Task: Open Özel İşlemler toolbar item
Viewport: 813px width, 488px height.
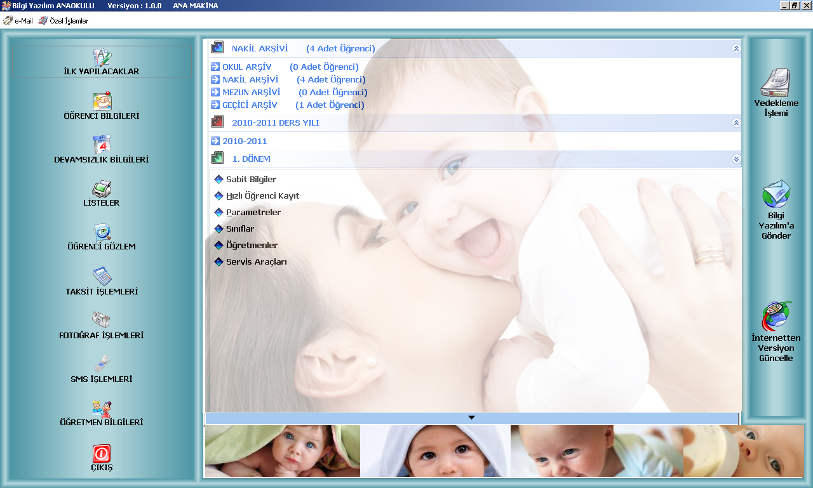Action: tap(64, 21)
